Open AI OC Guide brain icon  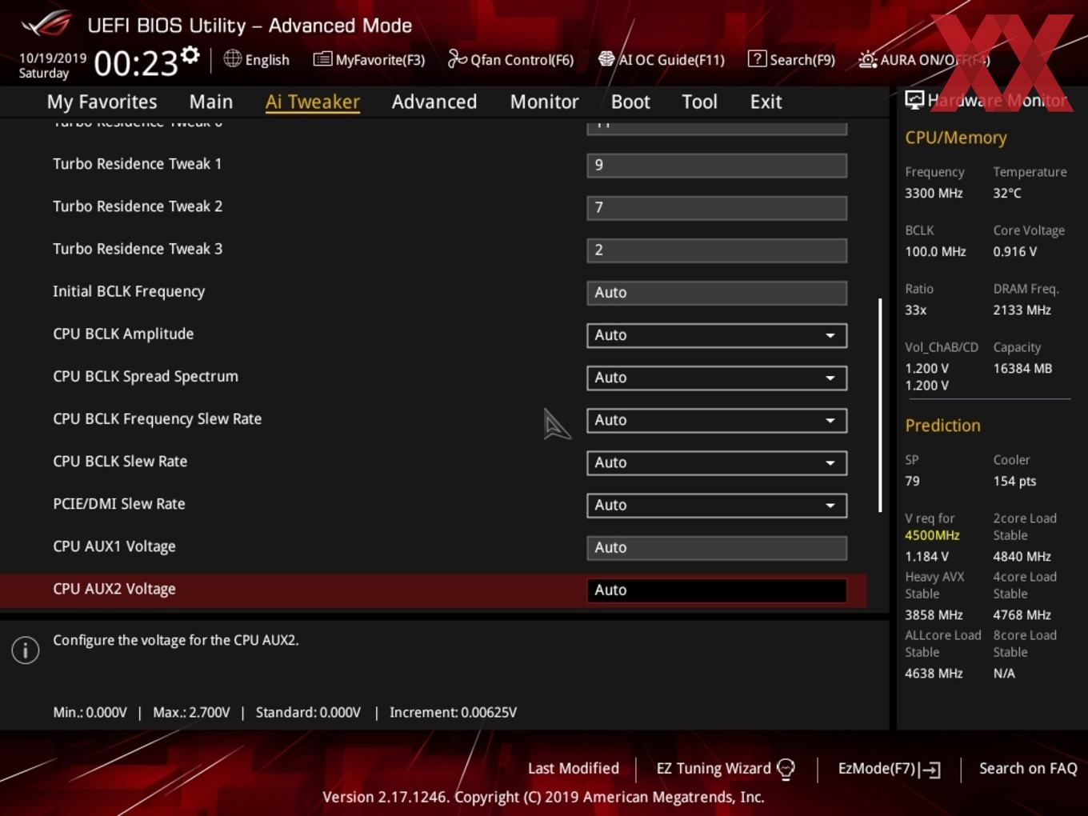(x=606, y=59)
